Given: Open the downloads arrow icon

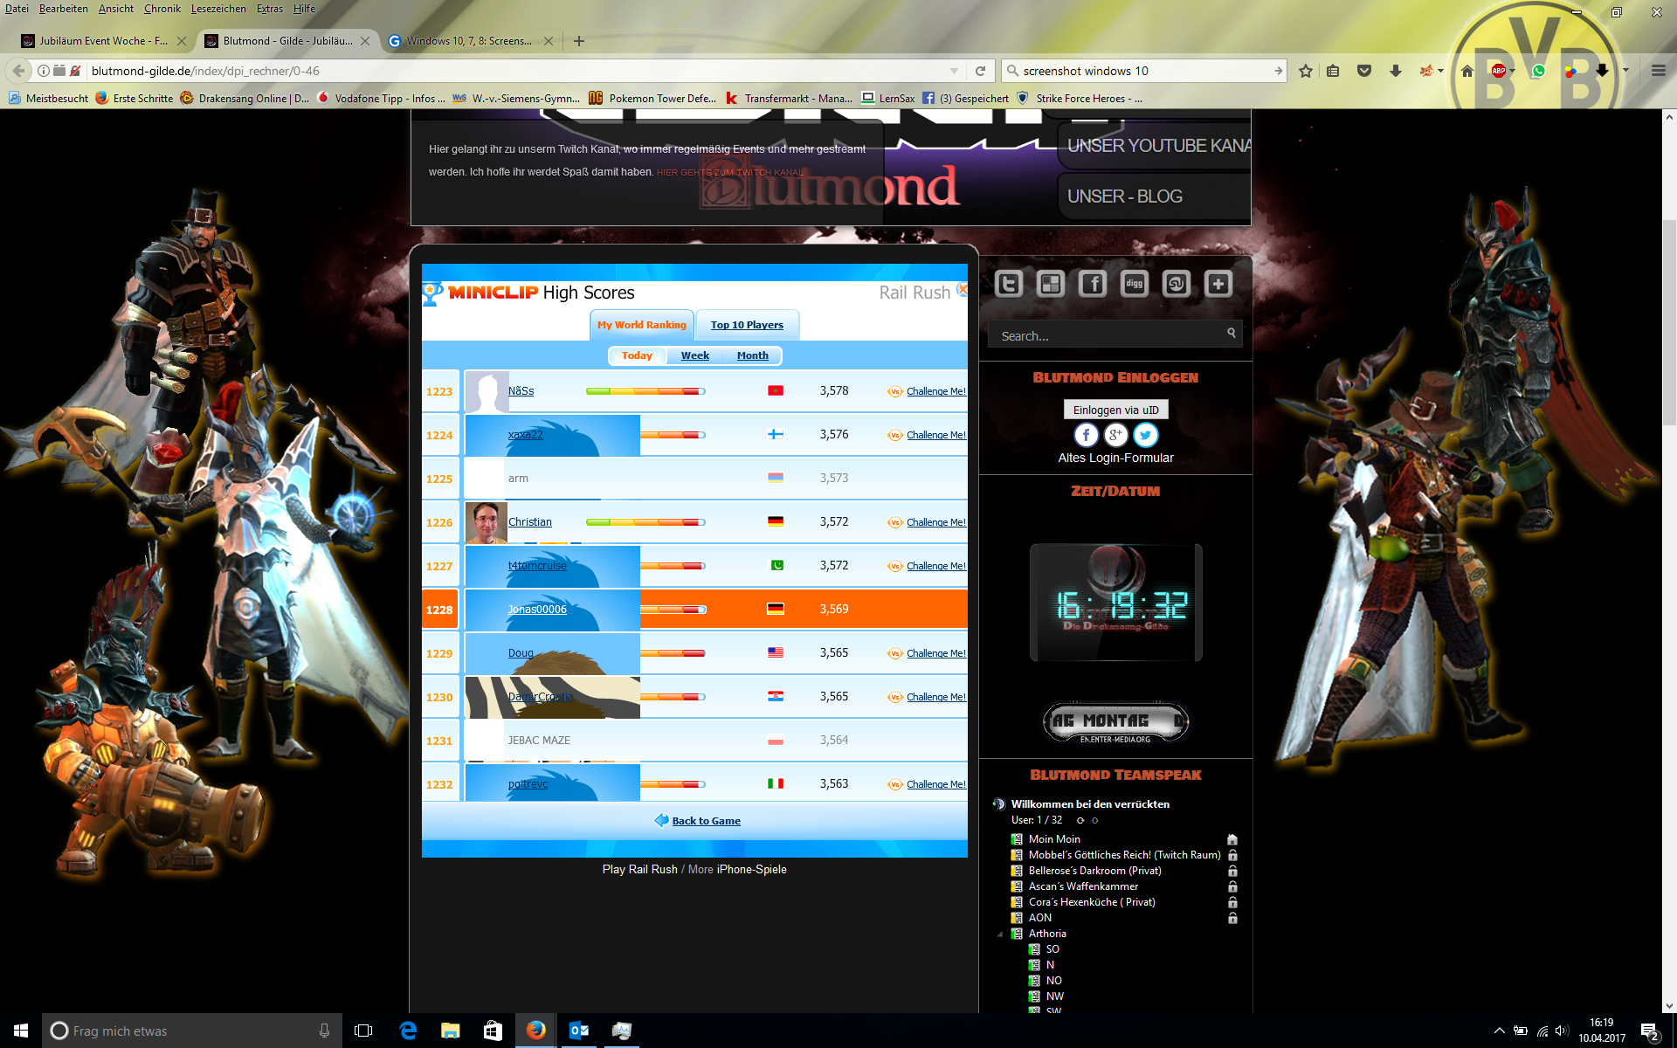Looking at the screenshot, I should [1396, 71].
